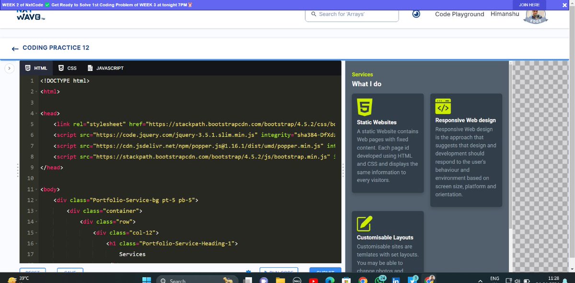This screenshot has height=283, width=575.
Task: Click the Responsive Web design code icon
Action: pyautogui.click(x=442, y=106)
